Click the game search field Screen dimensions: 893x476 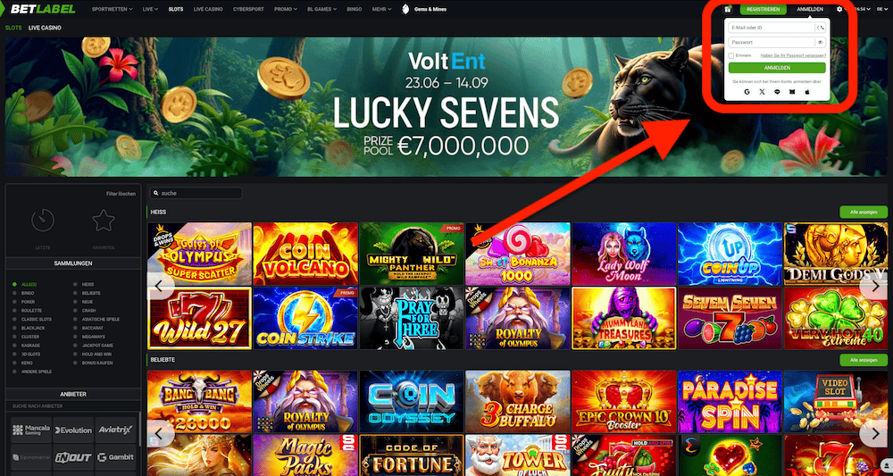click(x=196, y=193)
